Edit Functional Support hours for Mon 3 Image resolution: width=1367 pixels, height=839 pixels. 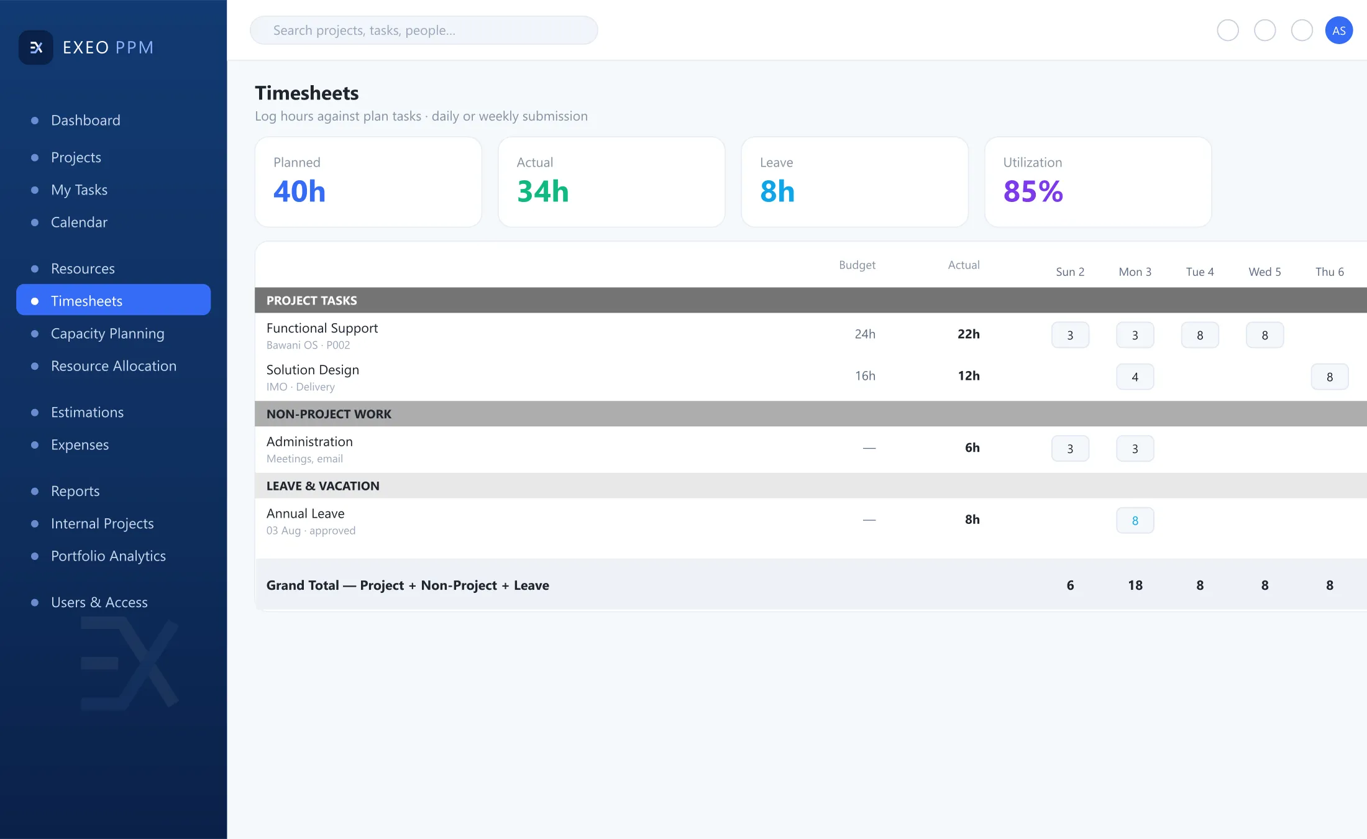1135,335
